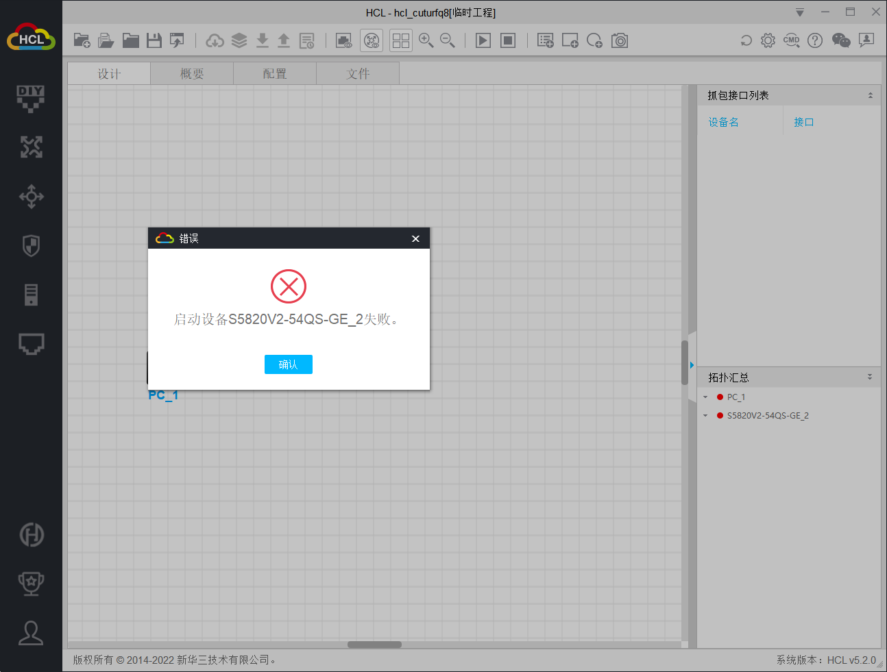
Task: Click the PC_1 device label on canvas
Action: [x=163, y=395]
